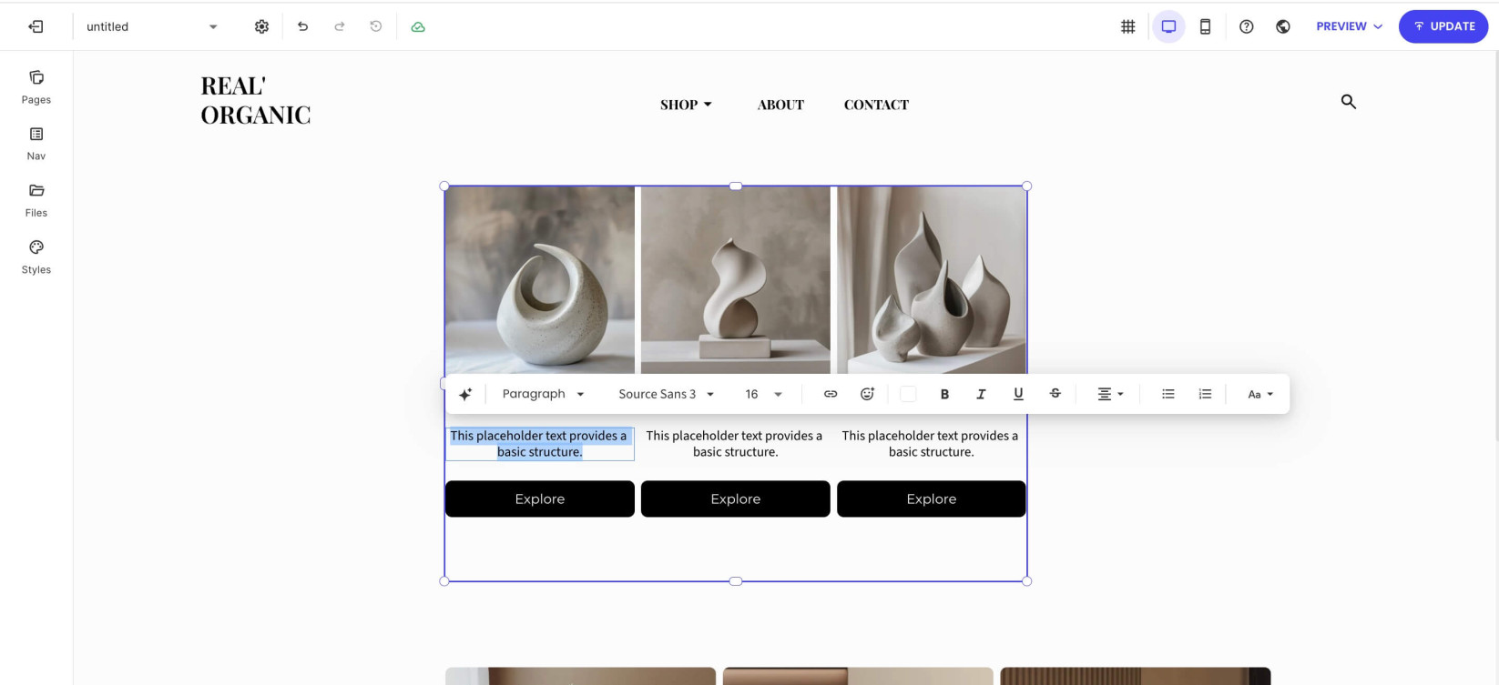The width and height of the screenshot is (1499, 685).
Task: Expand the PREVIEW options
Action: [x=1349, y=26]
